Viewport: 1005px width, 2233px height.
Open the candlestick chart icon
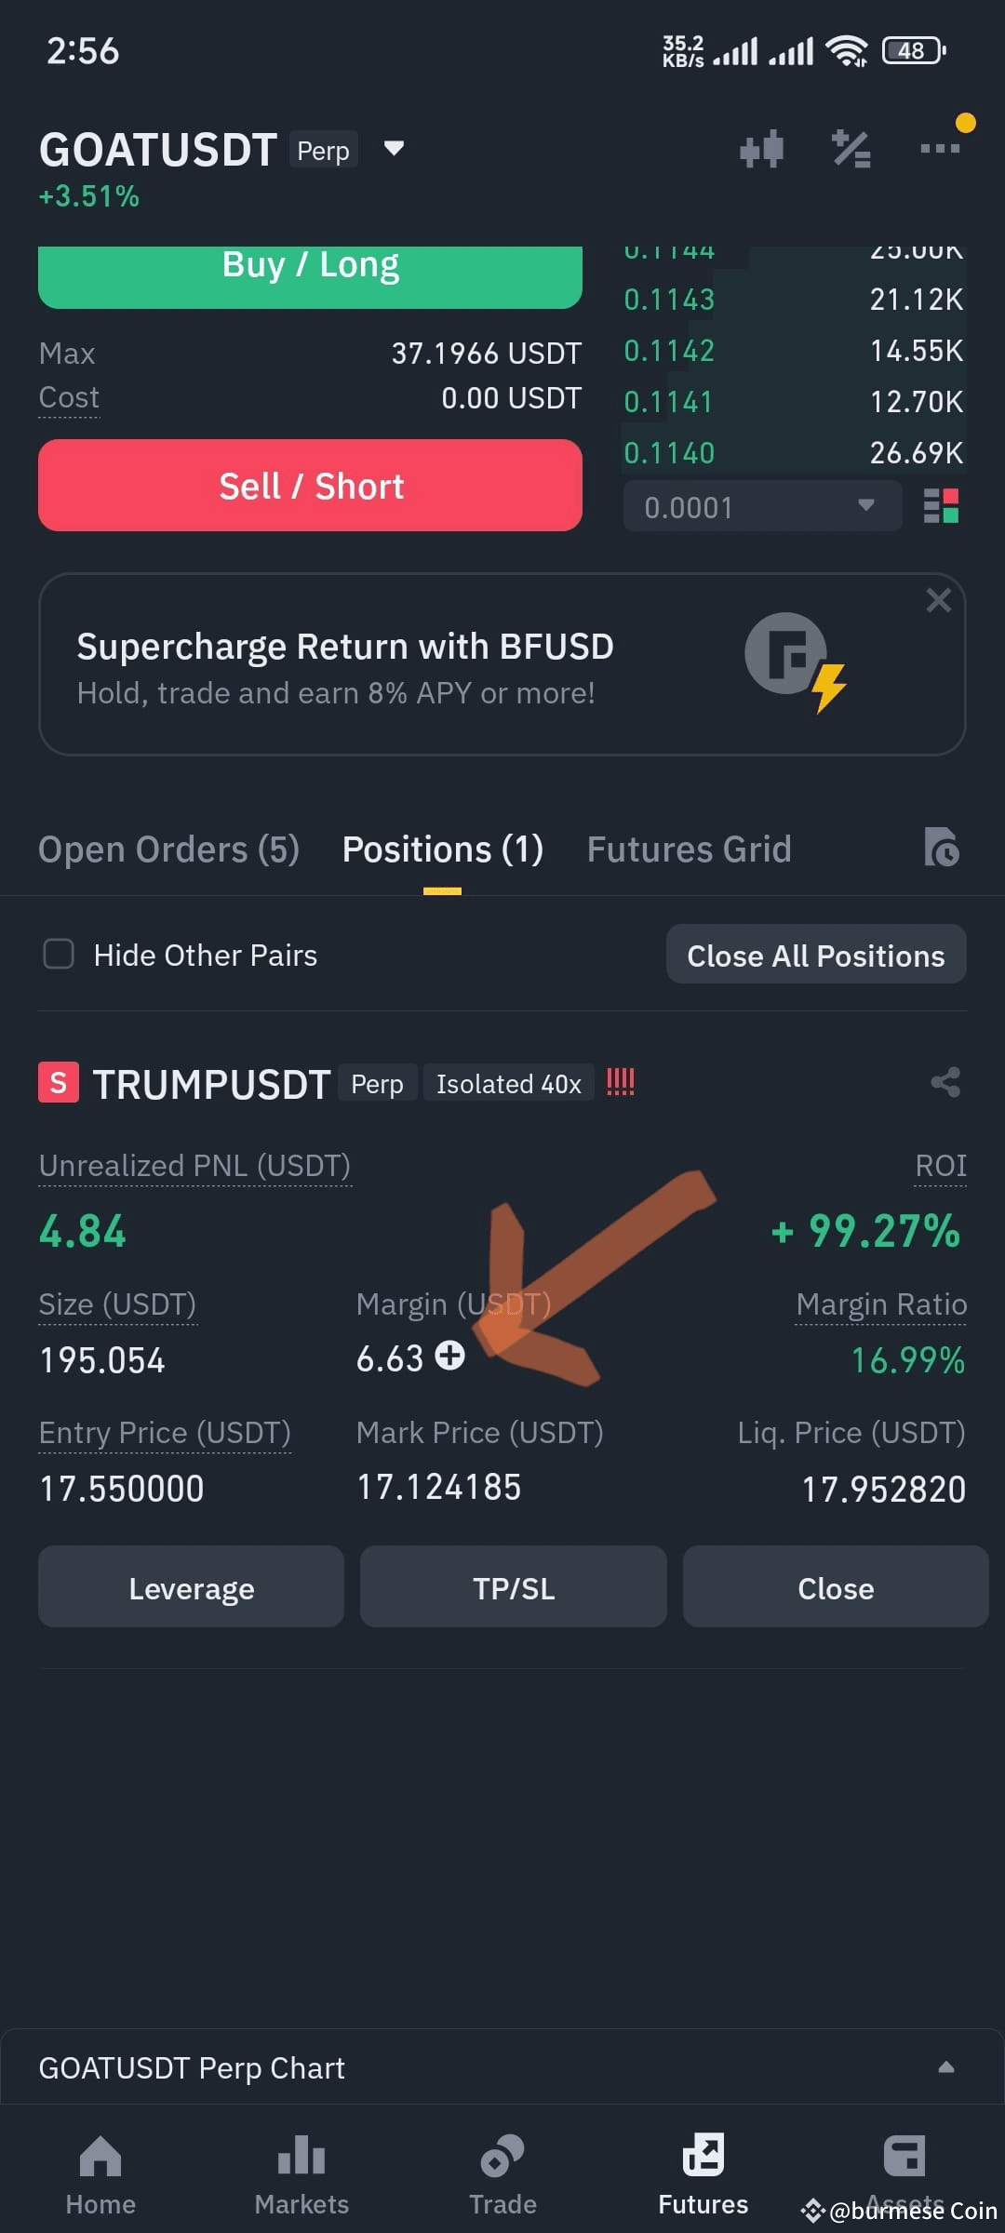pos(761,149)
